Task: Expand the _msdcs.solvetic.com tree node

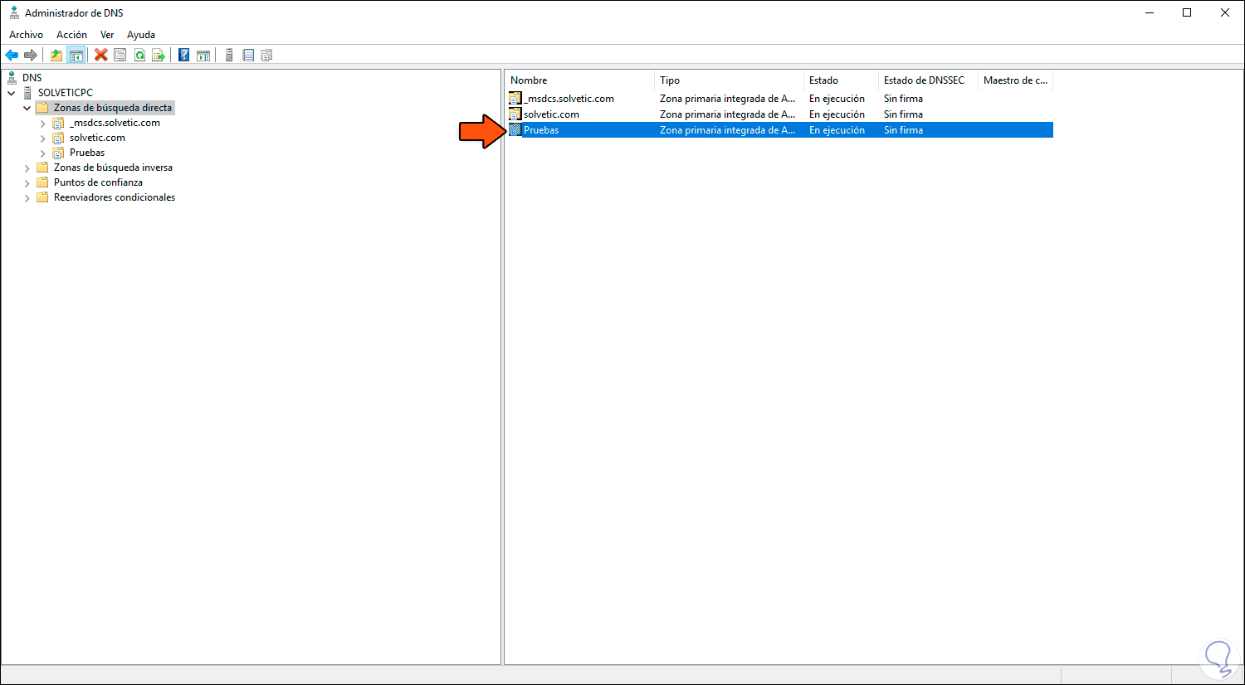Action: pos(43,123)
